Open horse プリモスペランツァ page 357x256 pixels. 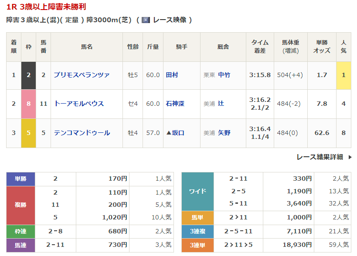tap(82, 75)
